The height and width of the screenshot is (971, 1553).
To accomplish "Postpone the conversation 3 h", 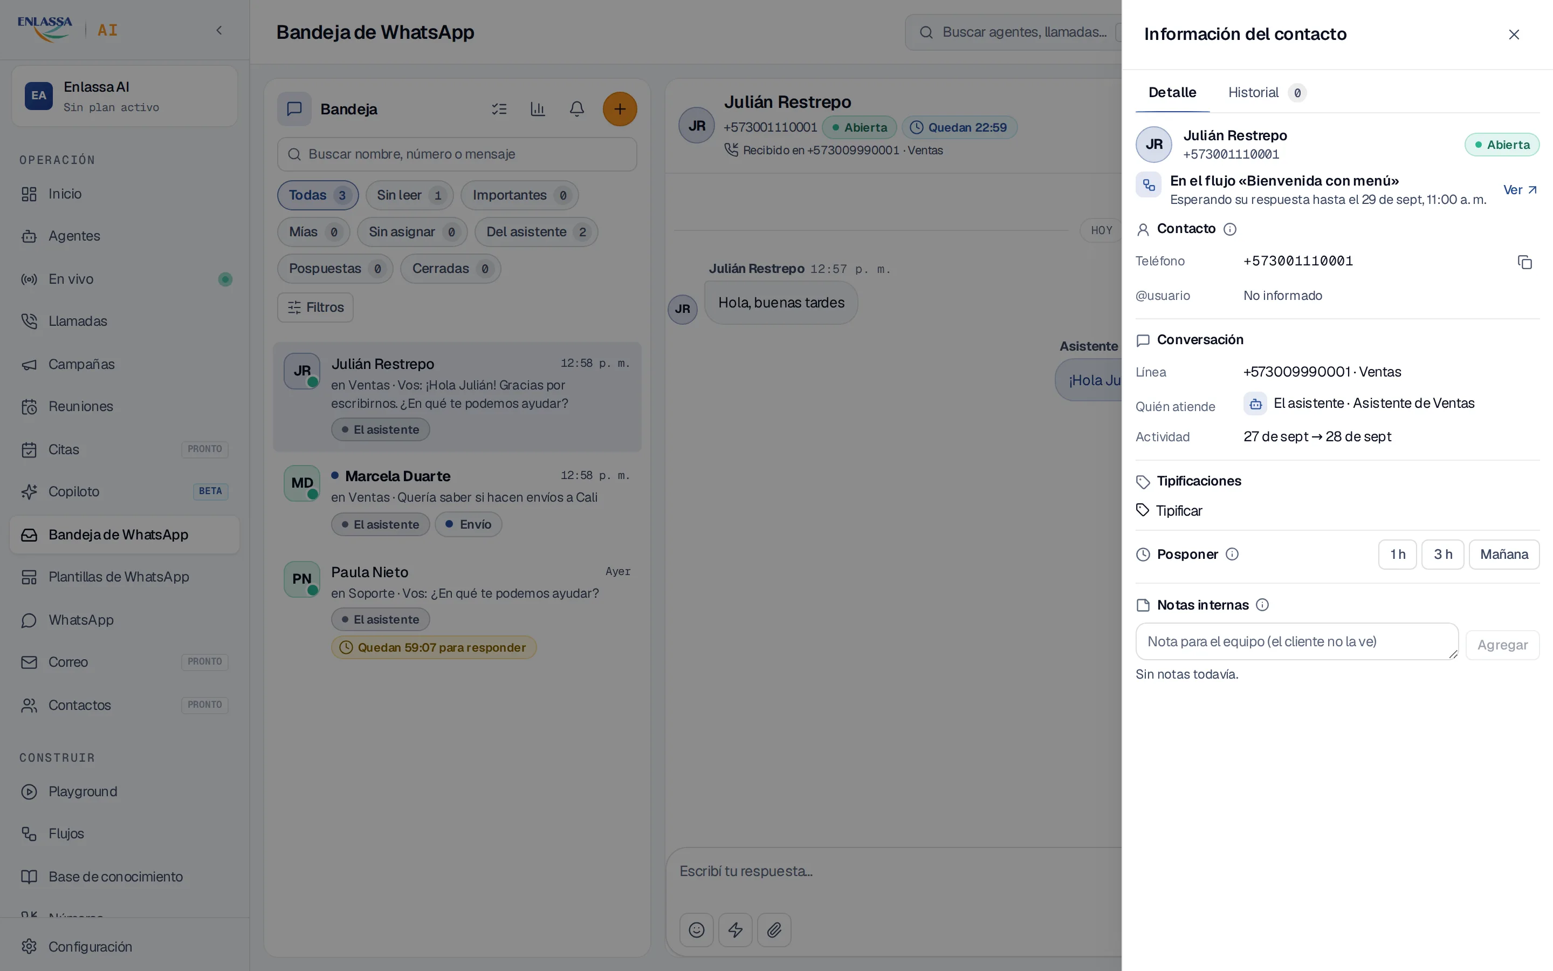I will click(x=1442, y=554).
